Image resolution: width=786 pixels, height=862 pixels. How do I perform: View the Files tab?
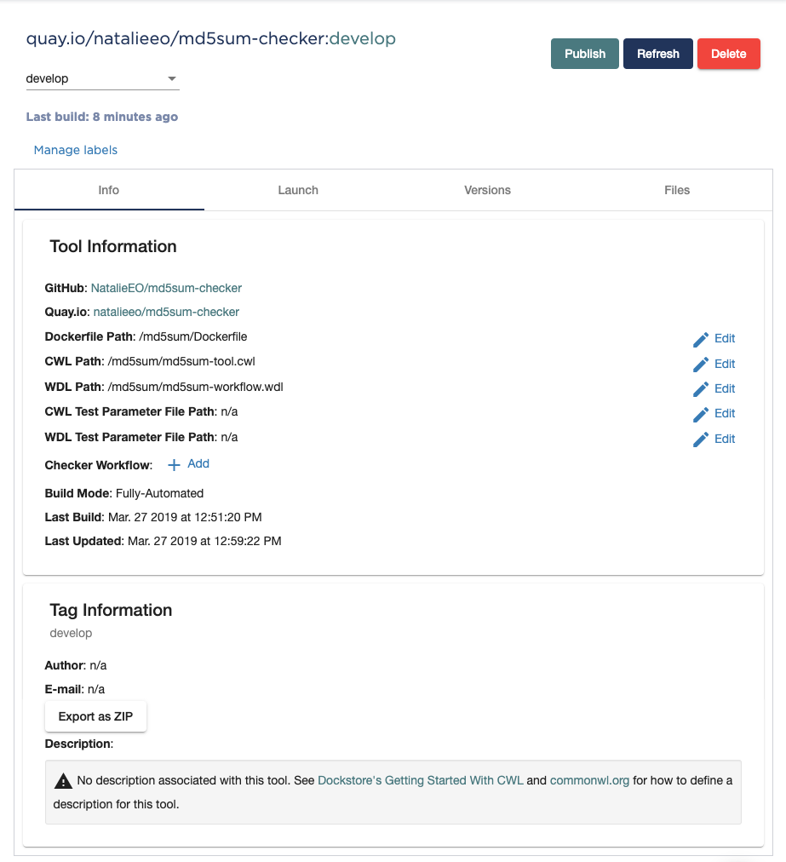click(676, 190)
